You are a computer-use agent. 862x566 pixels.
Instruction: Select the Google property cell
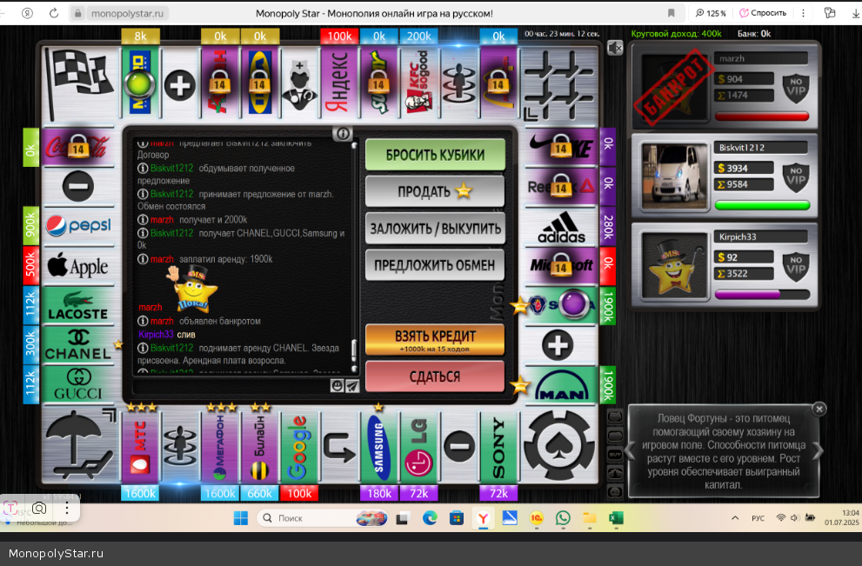tap(299, 447)
